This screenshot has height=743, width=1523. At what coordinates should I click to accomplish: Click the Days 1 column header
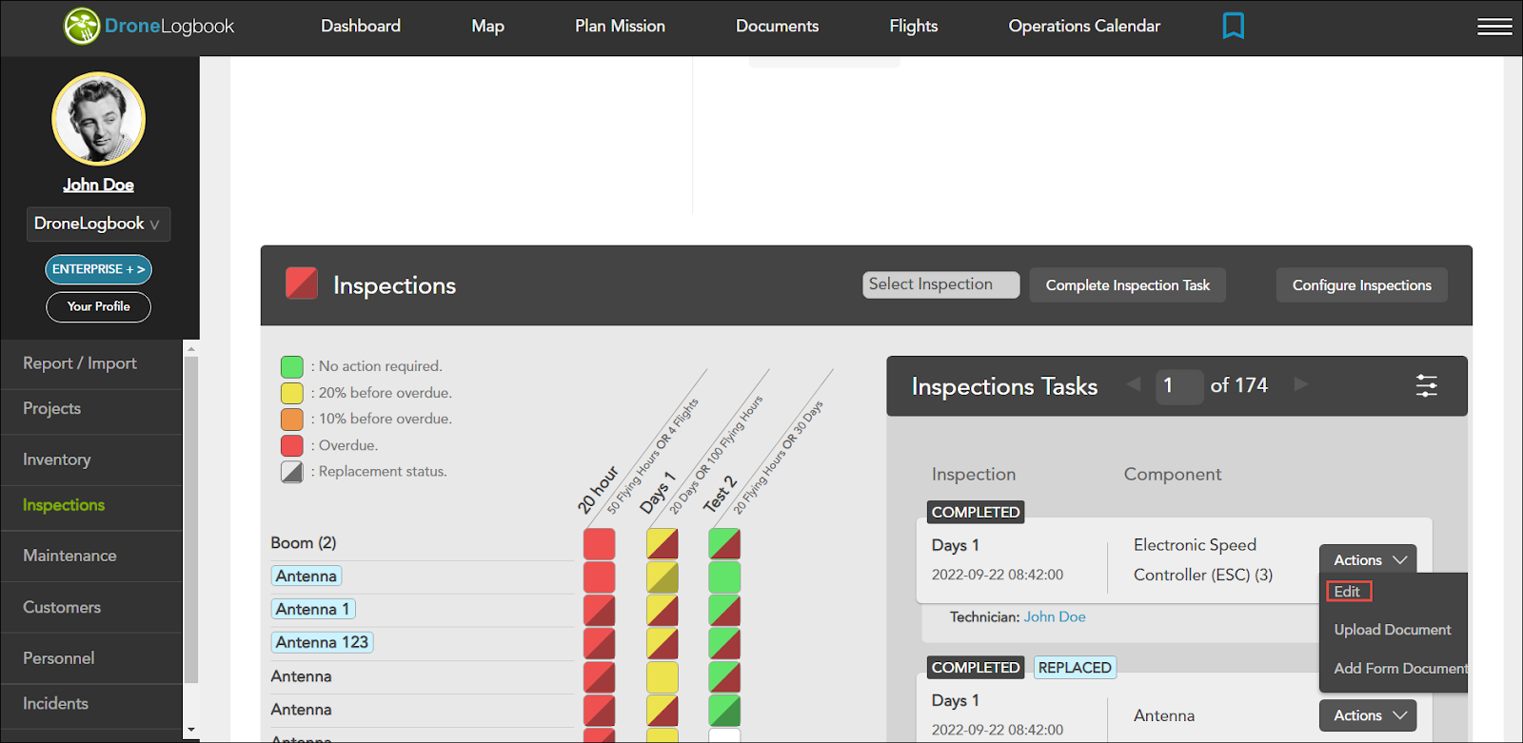tap(657, 492)
